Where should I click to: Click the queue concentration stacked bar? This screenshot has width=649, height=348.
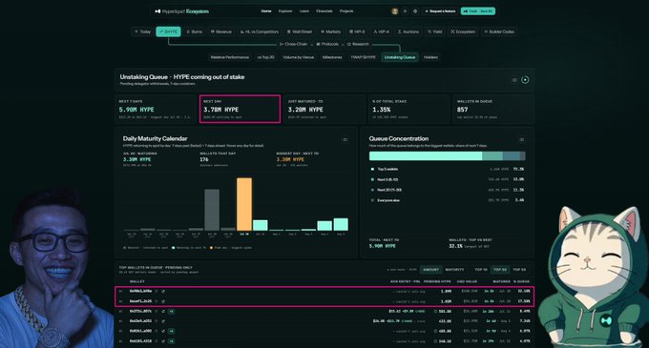point(447,155)
